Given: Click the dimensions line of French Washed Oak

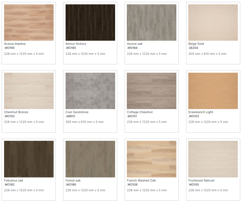Looking at the screenshot, I should [147, 190].
